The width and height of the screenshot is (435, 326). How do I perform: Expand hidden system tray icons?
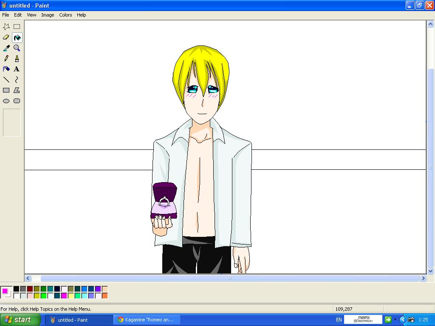[403, 320]
